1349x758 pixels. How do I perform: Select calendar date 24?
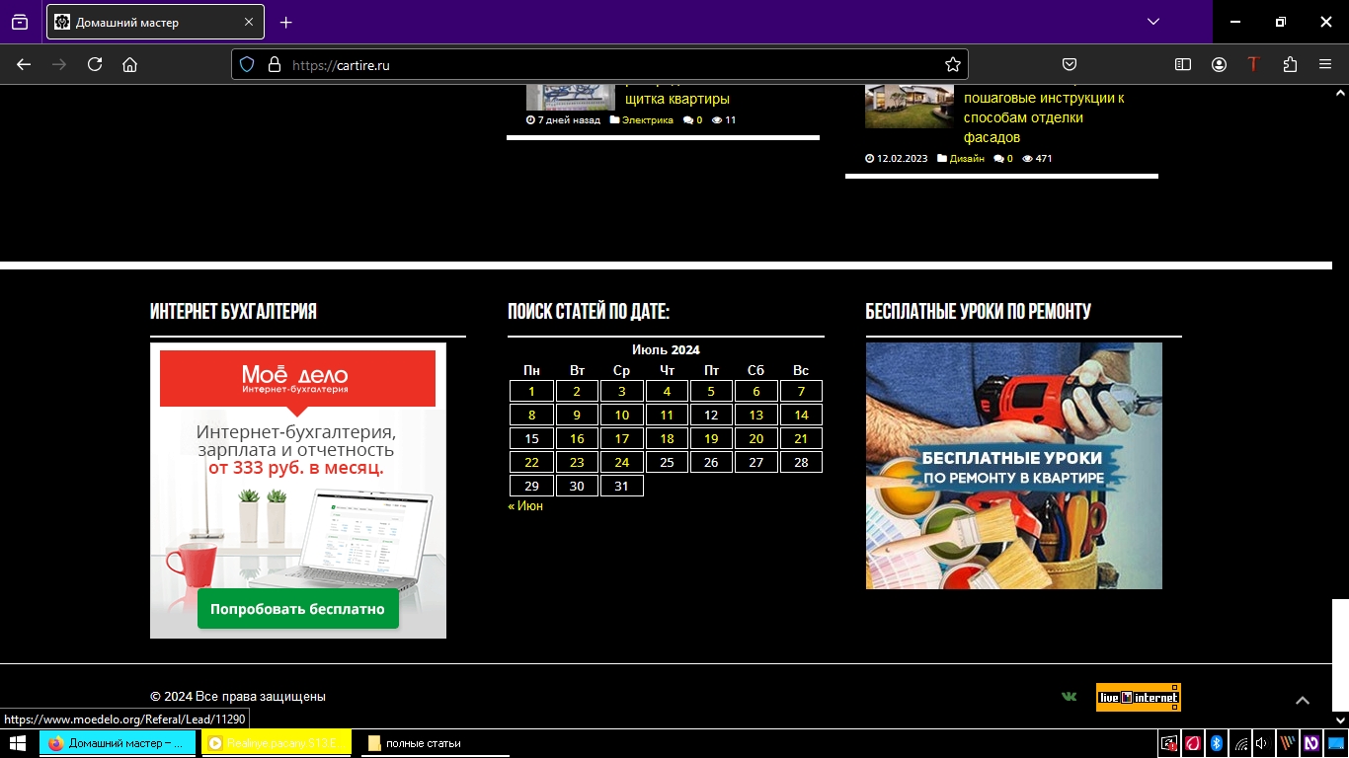tap(621, 463)
